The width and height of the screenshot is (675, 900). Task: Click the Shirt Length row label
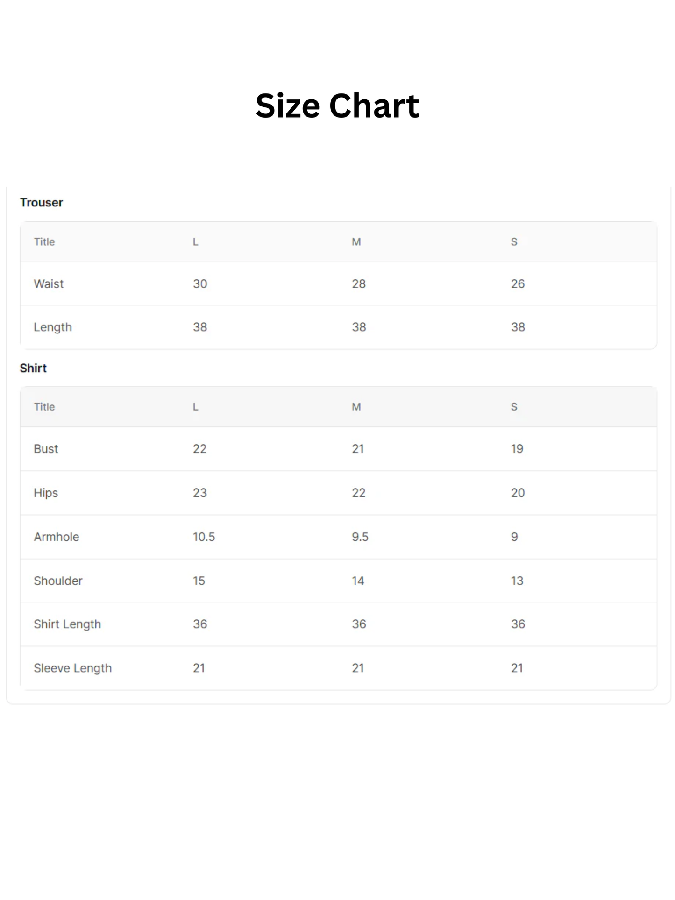pyautogui.click(x=67, y=624)
